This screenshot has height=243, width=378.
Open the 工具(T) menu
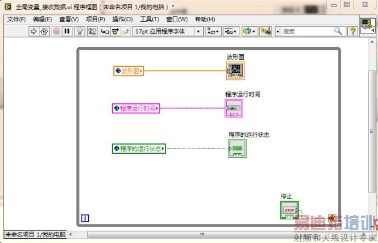pyautogui.click(x=150, y=19)
